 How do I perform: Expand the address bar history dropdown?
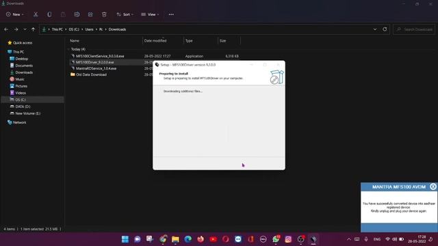click(375, 29)
